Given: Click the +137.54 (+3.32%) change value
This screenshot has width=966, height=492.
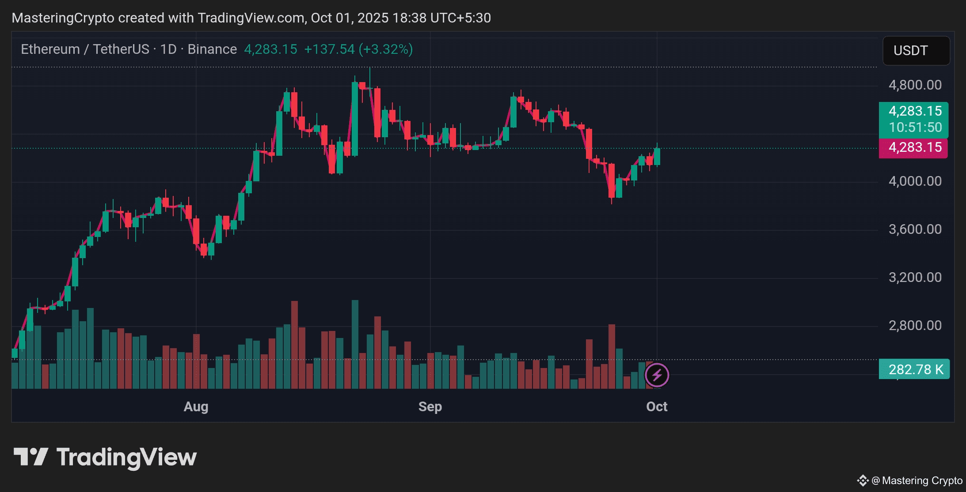Looking at the screenshot, I should click(x=358, y=49).
